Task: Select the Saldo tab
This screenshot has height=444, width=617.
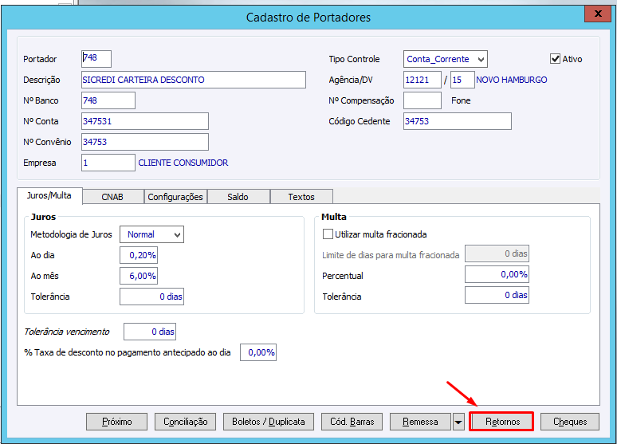Action: (x=238, y=197)
